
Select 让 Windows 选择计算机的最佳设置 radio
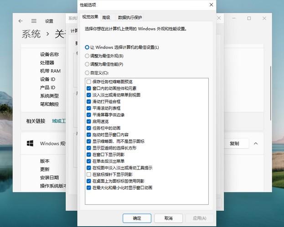click(x=87, y=47)
